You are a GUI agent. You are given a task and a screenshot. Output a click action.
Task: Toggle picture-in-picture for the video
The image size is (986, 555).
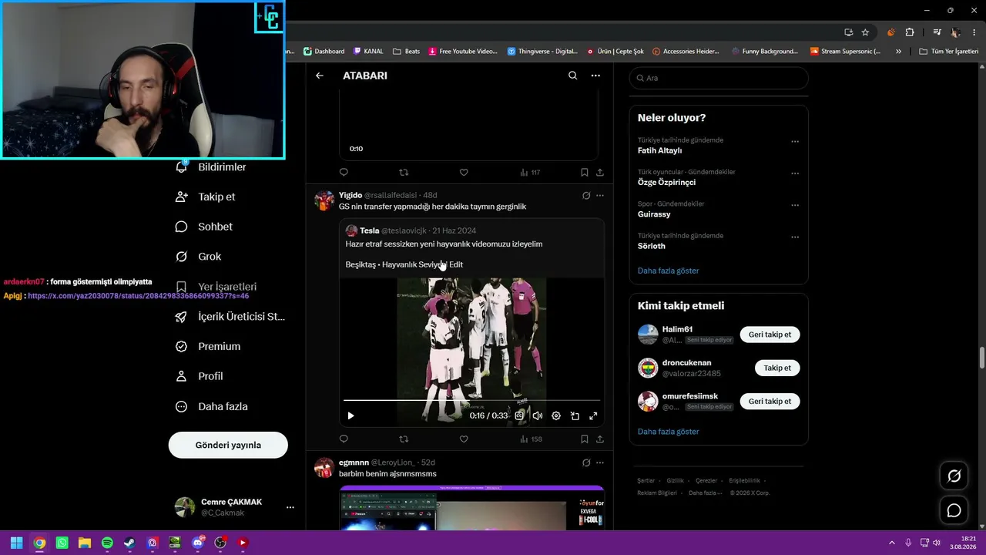(575, 416)
